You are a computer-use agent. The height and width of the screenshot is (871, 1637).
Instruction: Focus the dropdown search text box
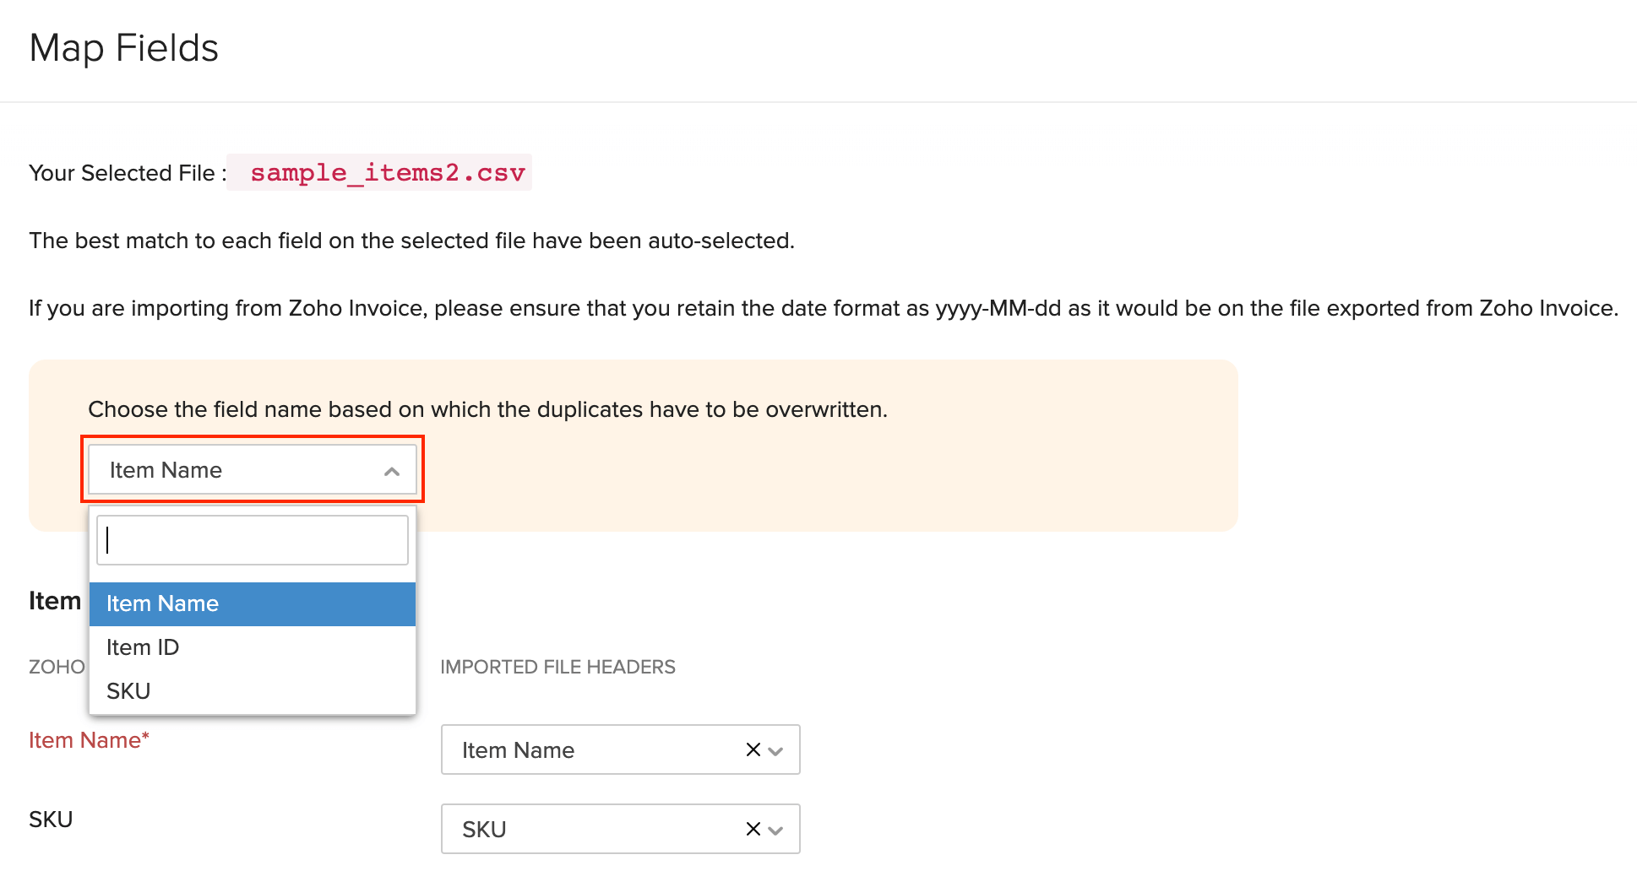pyautogui.click(x=252, y=540)
